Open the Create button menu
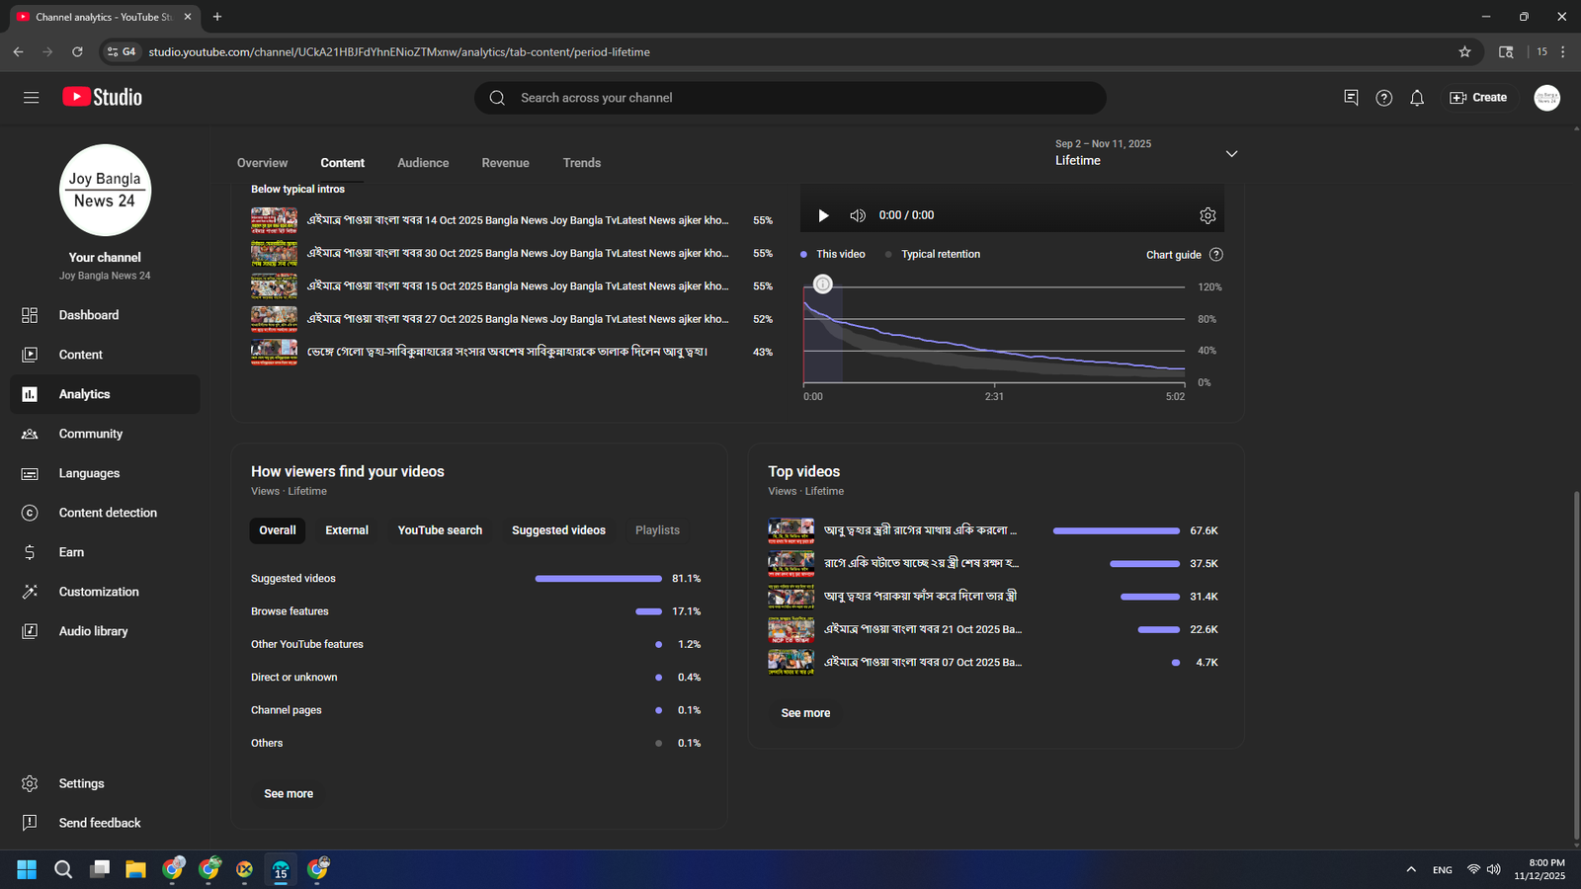This screenshot has width=1581, height=889. point(1478,98)
